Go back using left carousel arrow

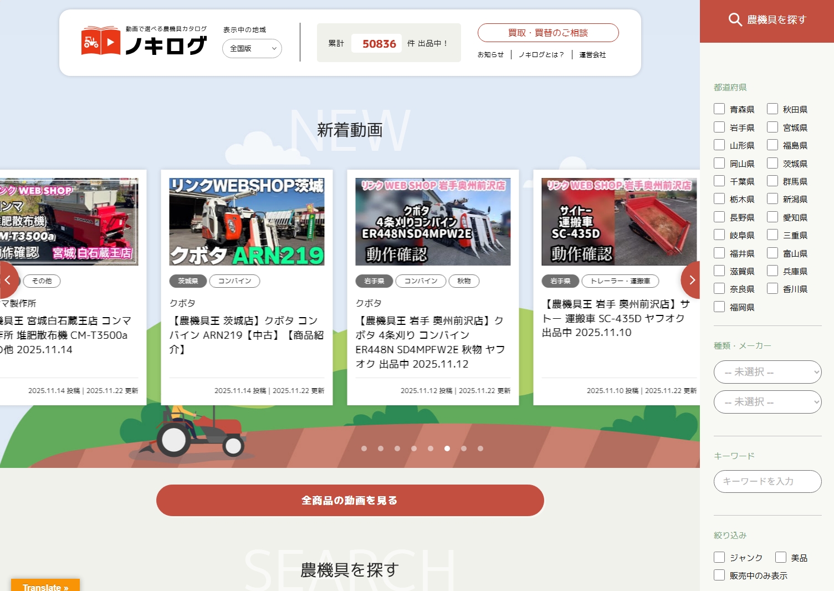[x=9, y=280]
